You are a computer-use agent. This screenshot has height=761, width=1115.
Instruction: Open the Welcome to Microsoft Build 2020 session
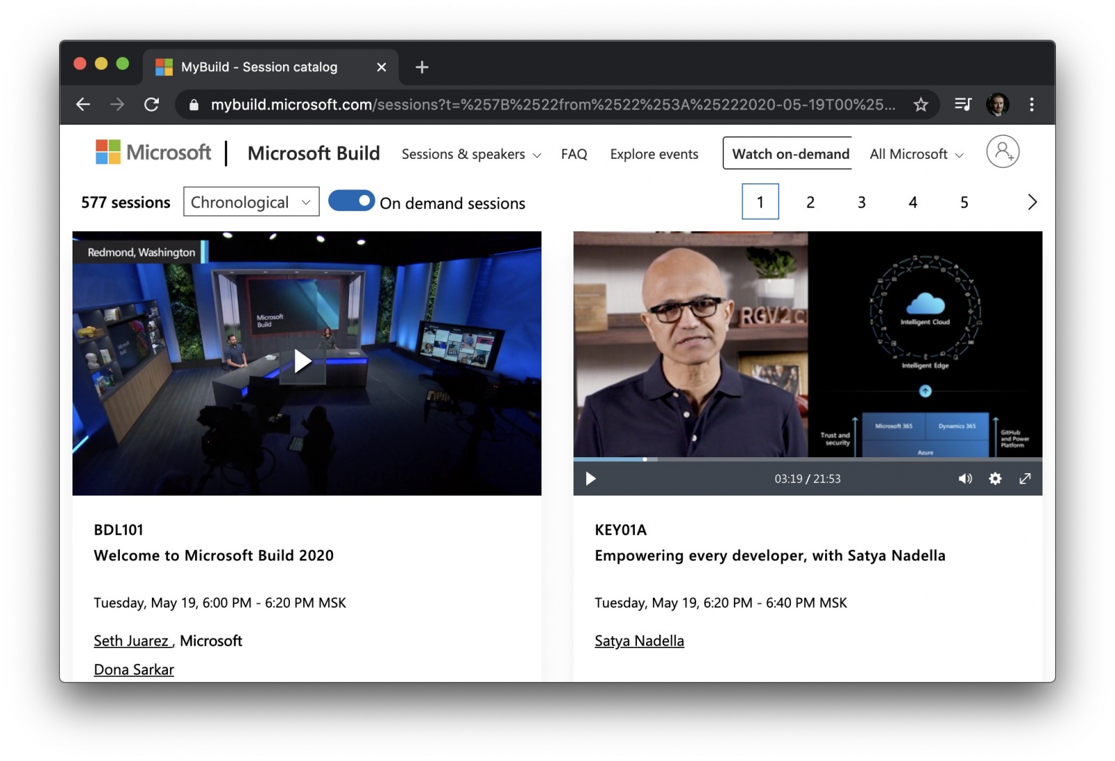214,555
